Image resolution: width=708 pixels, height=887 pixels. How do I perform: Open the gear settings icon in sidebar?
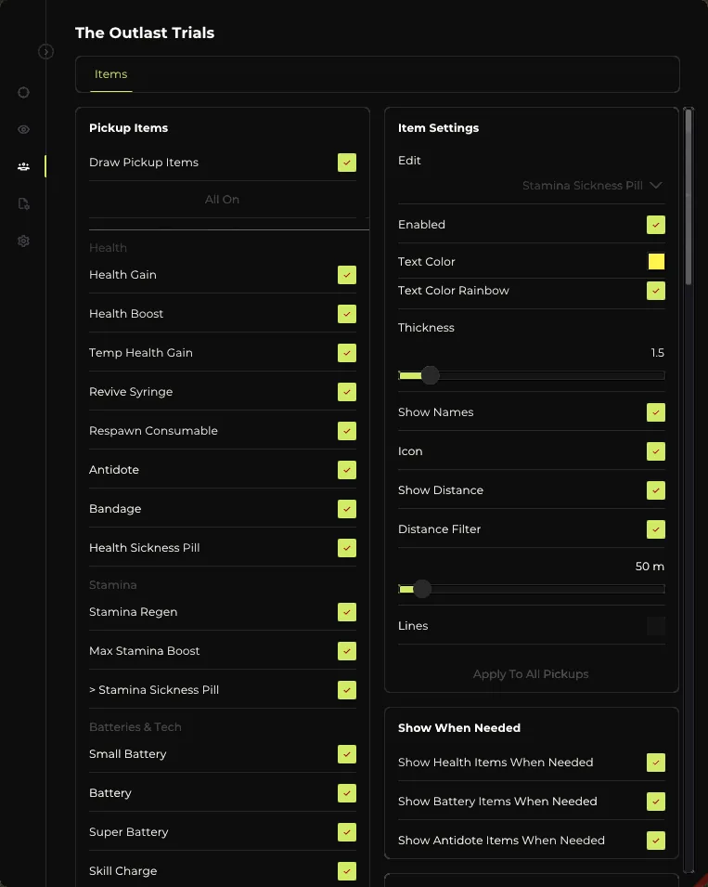23,241
